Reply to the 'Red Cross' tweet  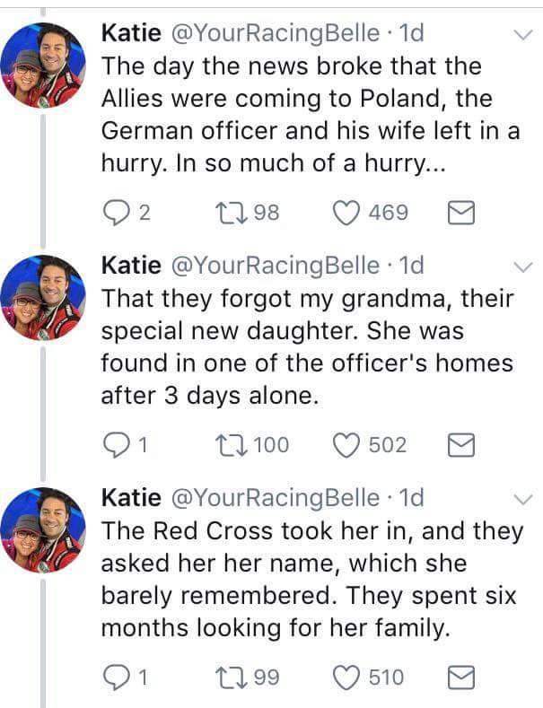tap(116, 677)
